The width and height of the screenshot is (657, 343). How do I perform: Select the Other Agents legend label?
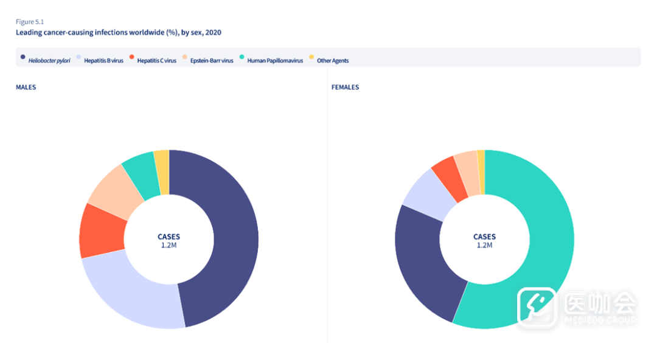(x=333, y=61)
